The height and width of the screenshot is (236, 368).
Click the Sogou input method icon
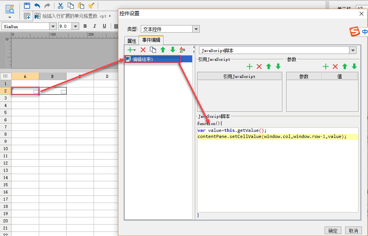pos(354,32)
